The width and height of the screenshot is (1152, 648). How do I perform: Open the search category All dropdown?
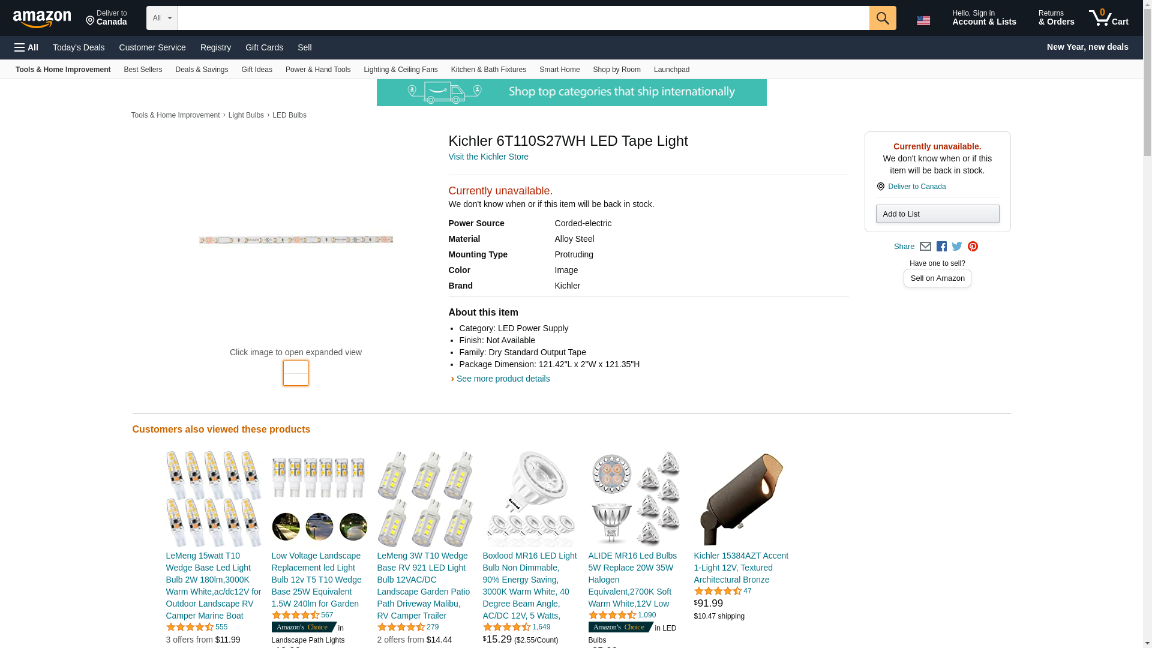click(x=161, y=18)
